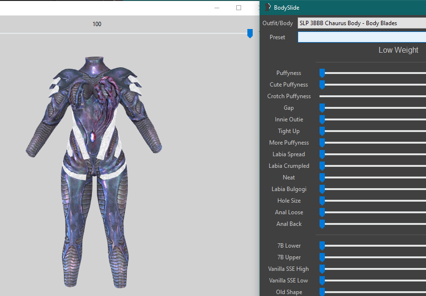Viewport: 426px width, 296px height.
Task: Adjust the Anal Loose slider handle
Action: tap(322, 212)
